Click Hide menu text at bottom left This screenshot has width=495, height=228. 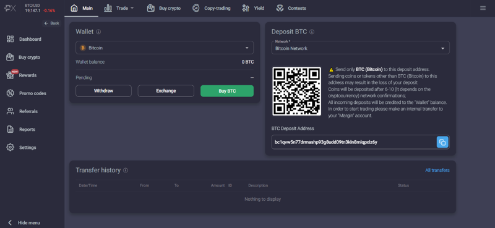[29, 222]
